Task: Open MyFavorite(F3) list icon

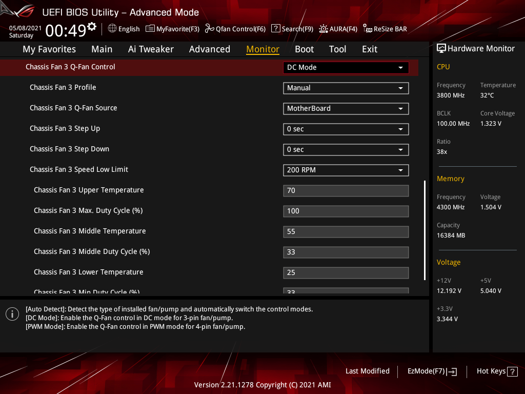Action: (x=150, y=29)
